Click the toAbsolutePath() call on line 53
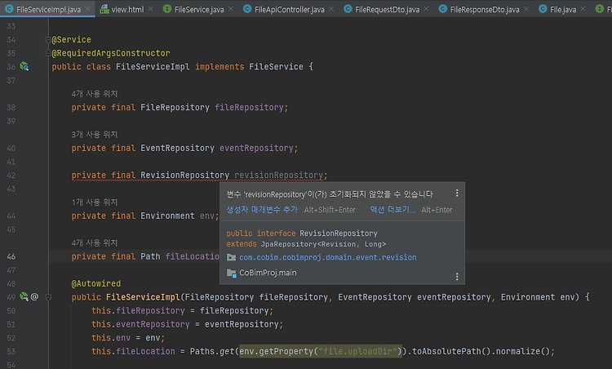 point(450,351)
